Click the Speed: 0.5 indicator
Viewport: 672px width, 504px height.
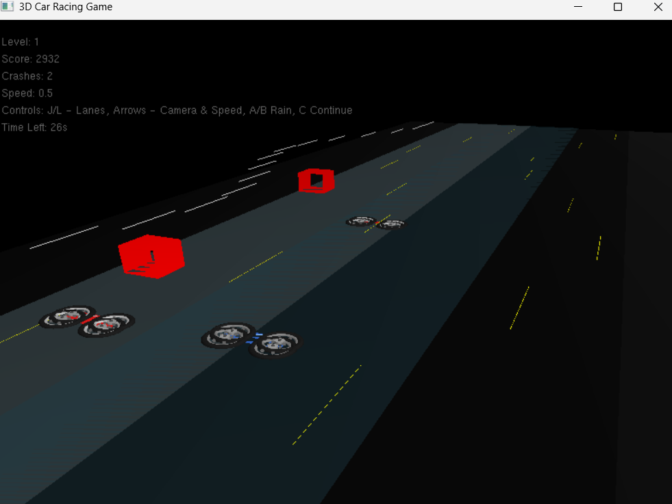tap(27, 93)
